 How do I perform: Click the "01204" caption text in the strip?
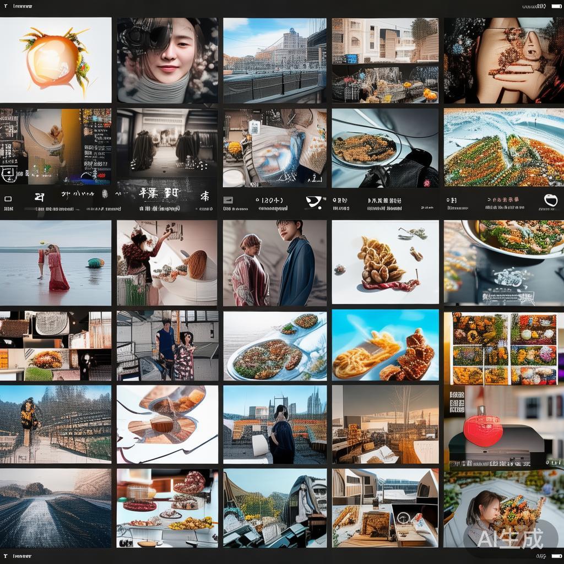coord(269,199)
